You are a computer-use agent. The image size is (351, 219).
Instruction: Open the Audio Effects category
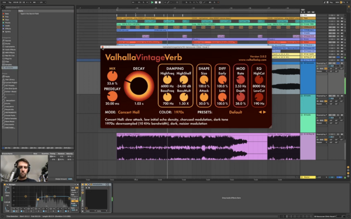pyautogui.click(x=10, y=50)
